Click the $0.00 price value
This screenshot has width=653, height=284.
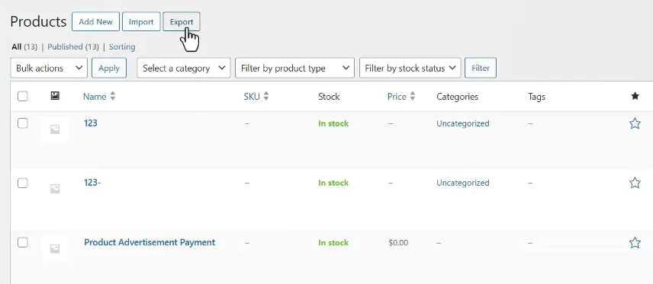click(x=398, y=243)
